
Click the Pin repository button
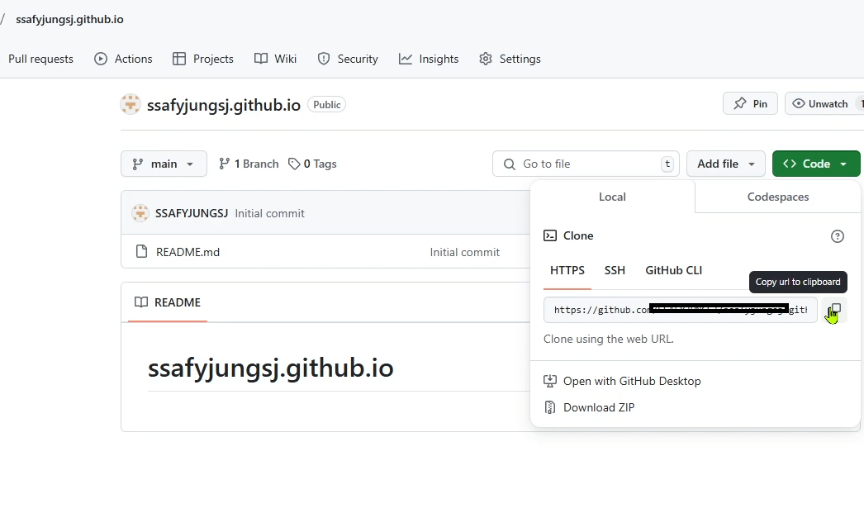click(x=750, y=103)
